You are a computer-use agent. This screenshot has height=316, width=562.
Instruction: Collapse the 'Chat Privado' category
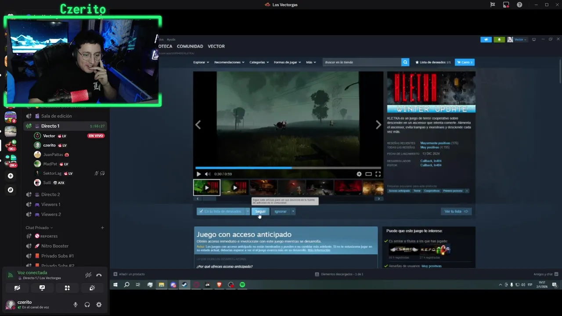39,228
